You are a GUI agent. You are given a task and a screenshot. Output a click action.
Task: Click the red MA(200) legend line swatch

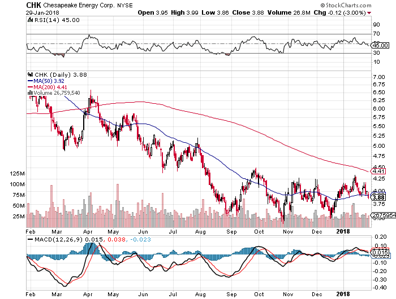click(x=30, y=87)
